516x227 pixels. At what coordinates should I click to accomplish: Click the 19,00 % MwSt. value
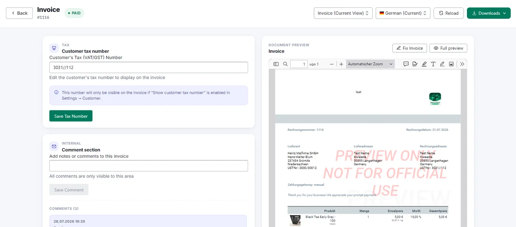point(416,217)
